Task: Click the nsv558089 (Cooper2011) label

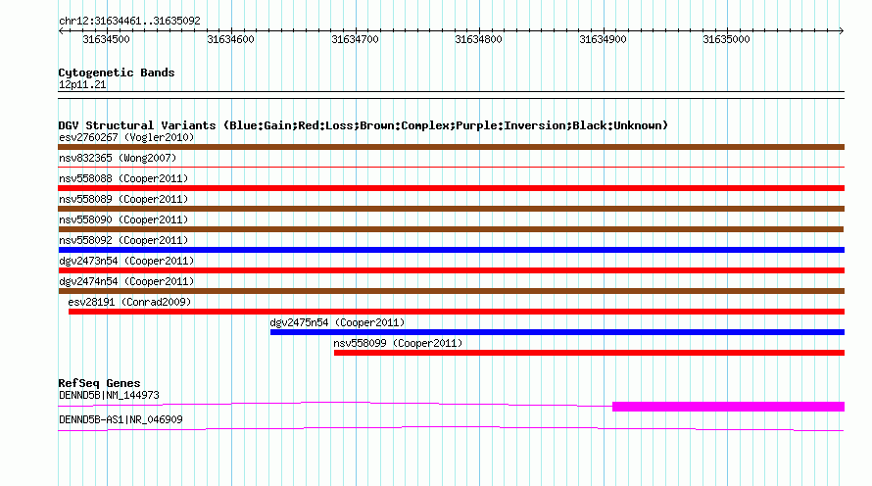Action: pyautogui.click(x=123, y=199)
